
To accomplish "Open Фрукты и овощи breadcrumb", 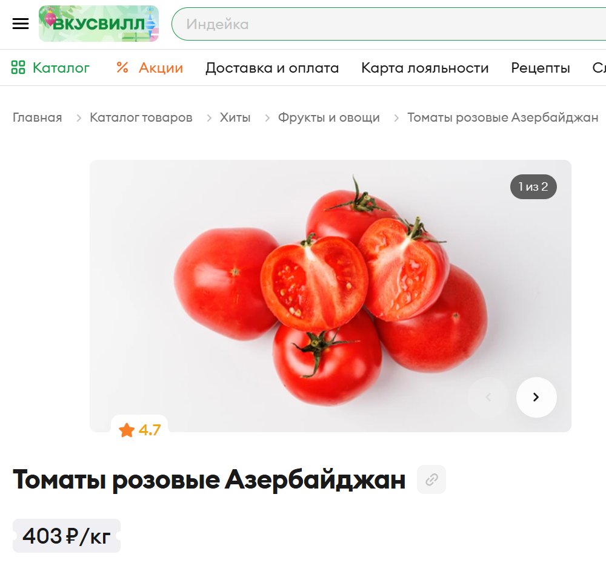I will coord(329,117).
